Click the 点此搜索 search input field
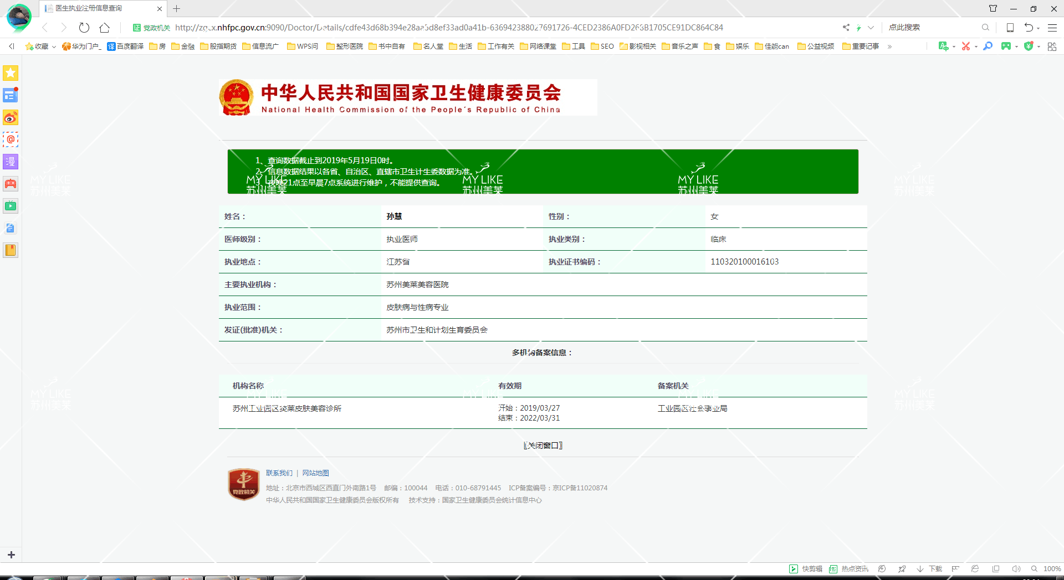 click(931, 28)
